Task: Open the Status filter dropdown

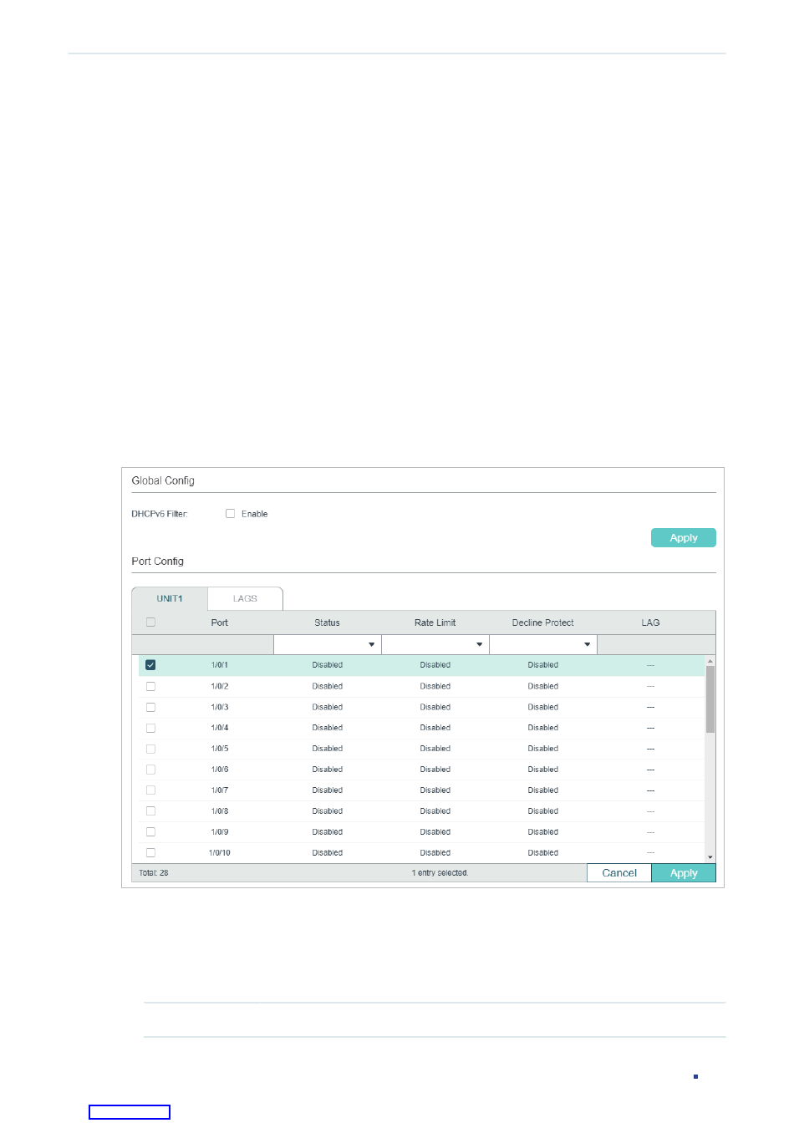Action: (371, 645)
